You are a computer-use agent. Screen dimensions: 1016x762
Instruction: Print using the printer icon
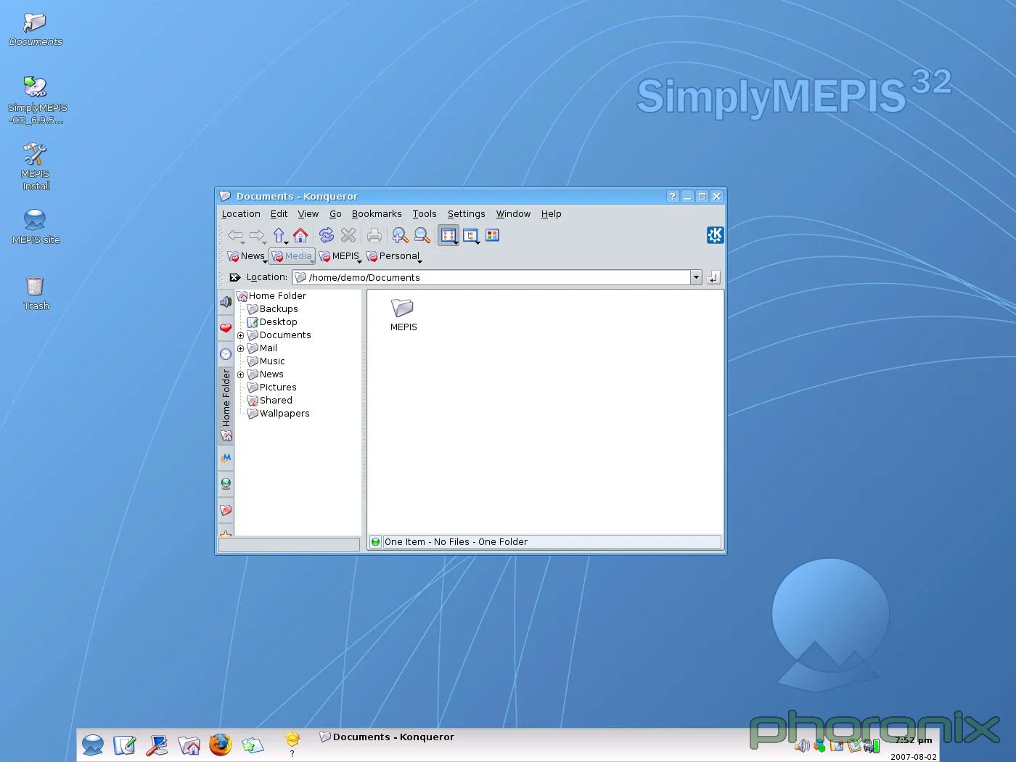374,235
